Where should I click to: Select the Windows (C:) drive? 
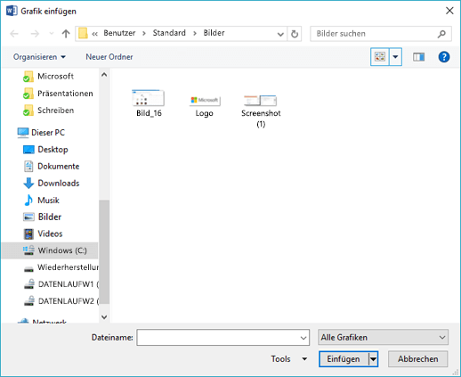[x=50, y=250]
